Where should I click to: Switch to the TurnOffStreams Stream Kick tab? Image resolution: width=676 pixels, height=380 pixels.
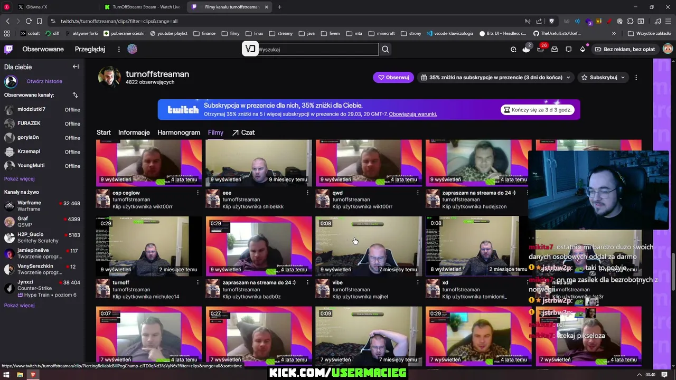click(143, 7)
